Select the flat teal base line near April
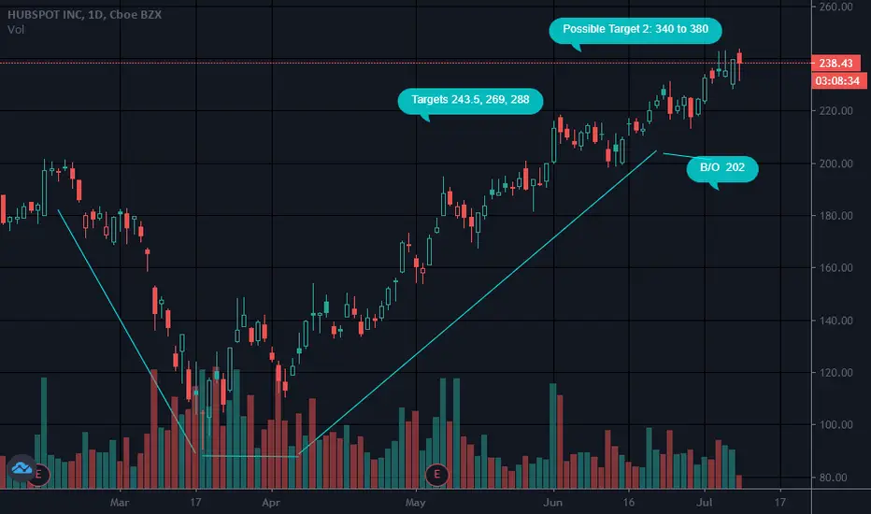This screenshot has height=514, width=871. pos(250,456)
